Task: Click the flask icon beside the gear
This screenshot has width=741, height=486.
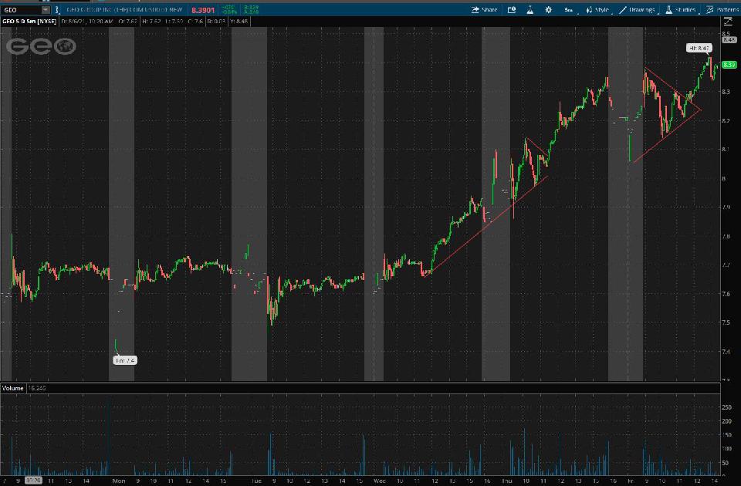Action: [530, 10]
